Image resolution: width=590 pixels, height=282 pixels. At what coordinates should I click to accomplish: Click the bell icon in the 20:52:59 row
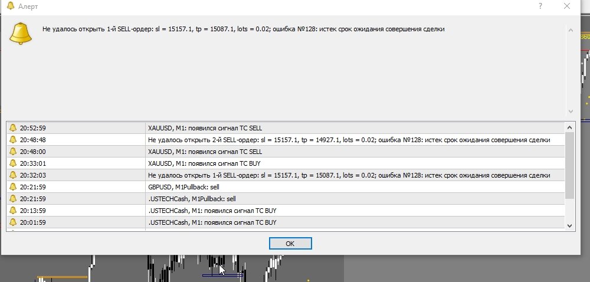click(x=13, y=128)
